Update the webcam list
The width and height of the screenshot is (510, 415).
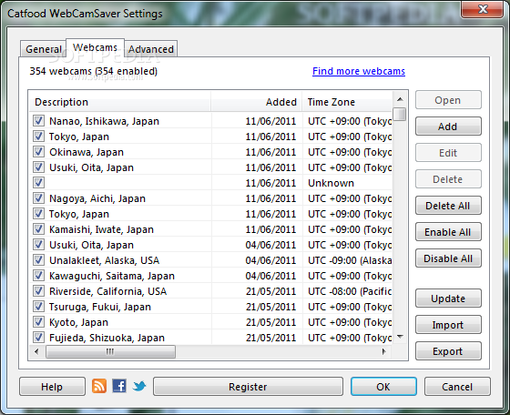448,299
